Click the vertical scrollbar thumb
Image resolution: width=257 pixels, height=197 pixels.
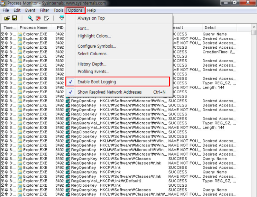[254, 32]
